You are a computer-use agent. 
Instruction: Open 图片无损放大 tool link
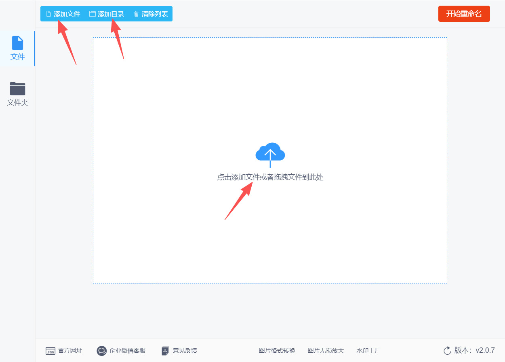[326, 351]
